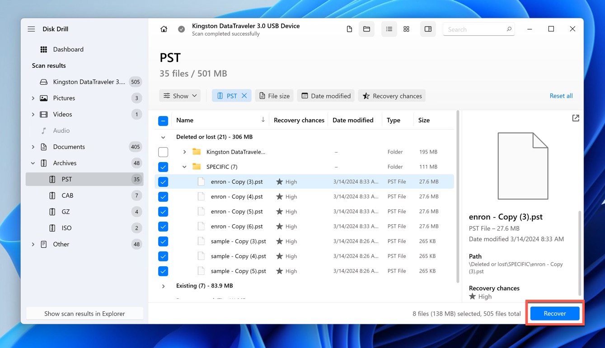Click the Videos film icon in the sidebar

click(44, 114)
